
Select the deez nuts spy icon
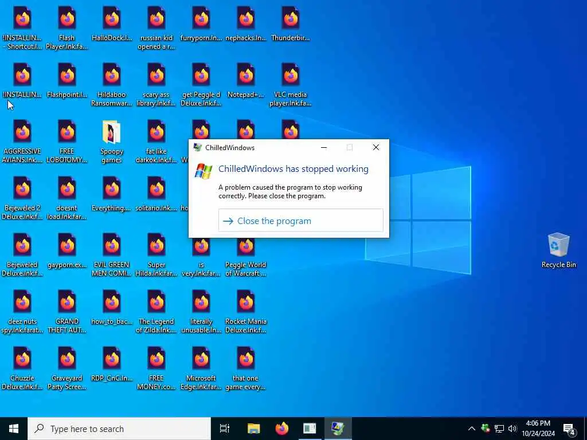point(22,312)
